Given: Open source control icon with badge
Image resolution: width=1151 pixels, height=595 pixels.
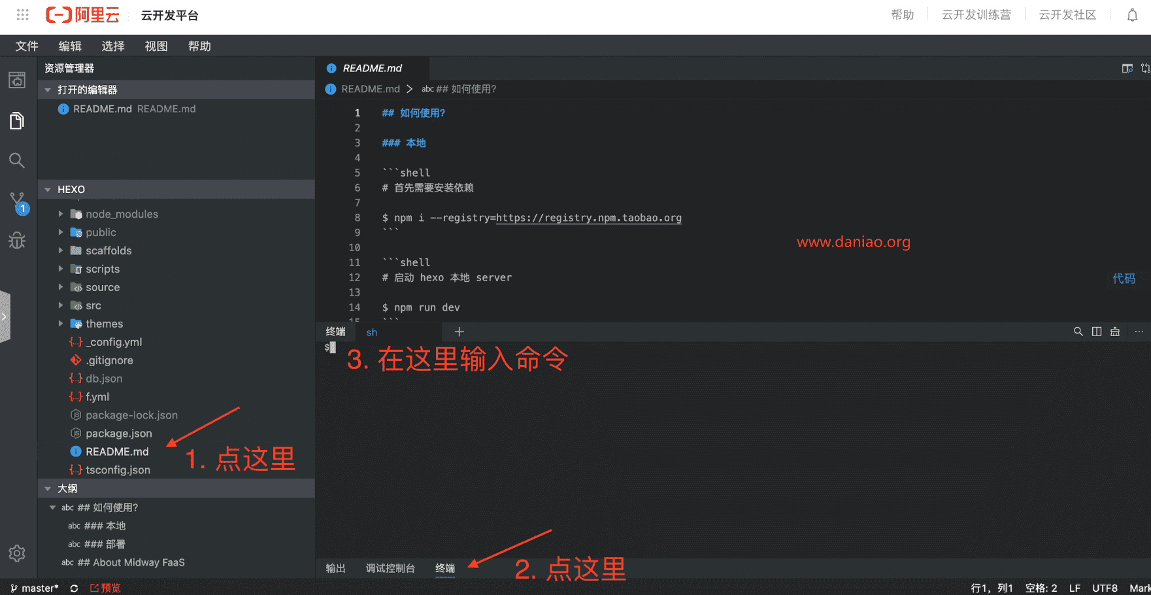Looking at the screenshot, I should 18,203.
